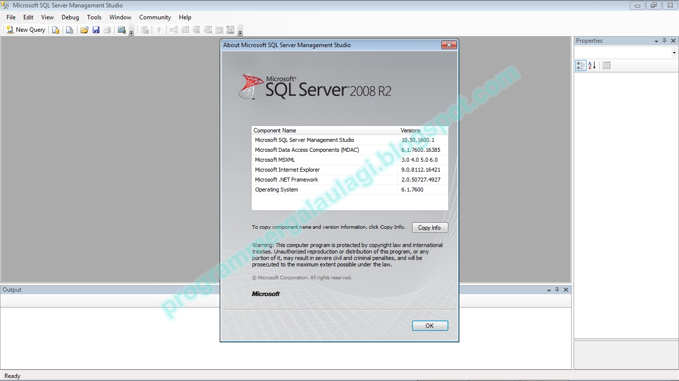The height and width of the screenshot is (381, 679).
Task: Click the Component Name column header
Action: pyautogui.click(x=325, y=130)
